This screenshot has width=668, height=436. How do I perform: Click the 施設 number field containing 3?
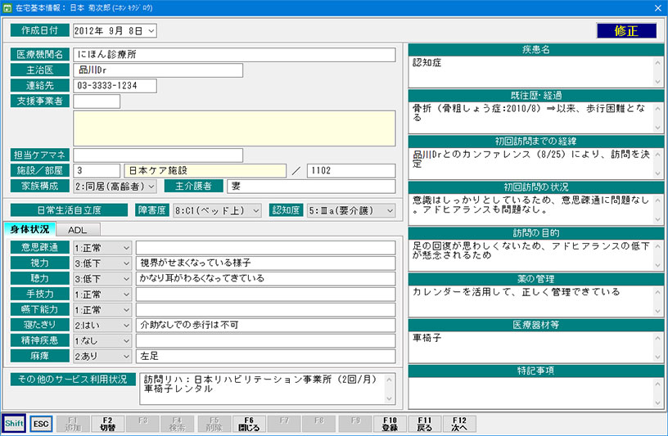pos(97,171)
